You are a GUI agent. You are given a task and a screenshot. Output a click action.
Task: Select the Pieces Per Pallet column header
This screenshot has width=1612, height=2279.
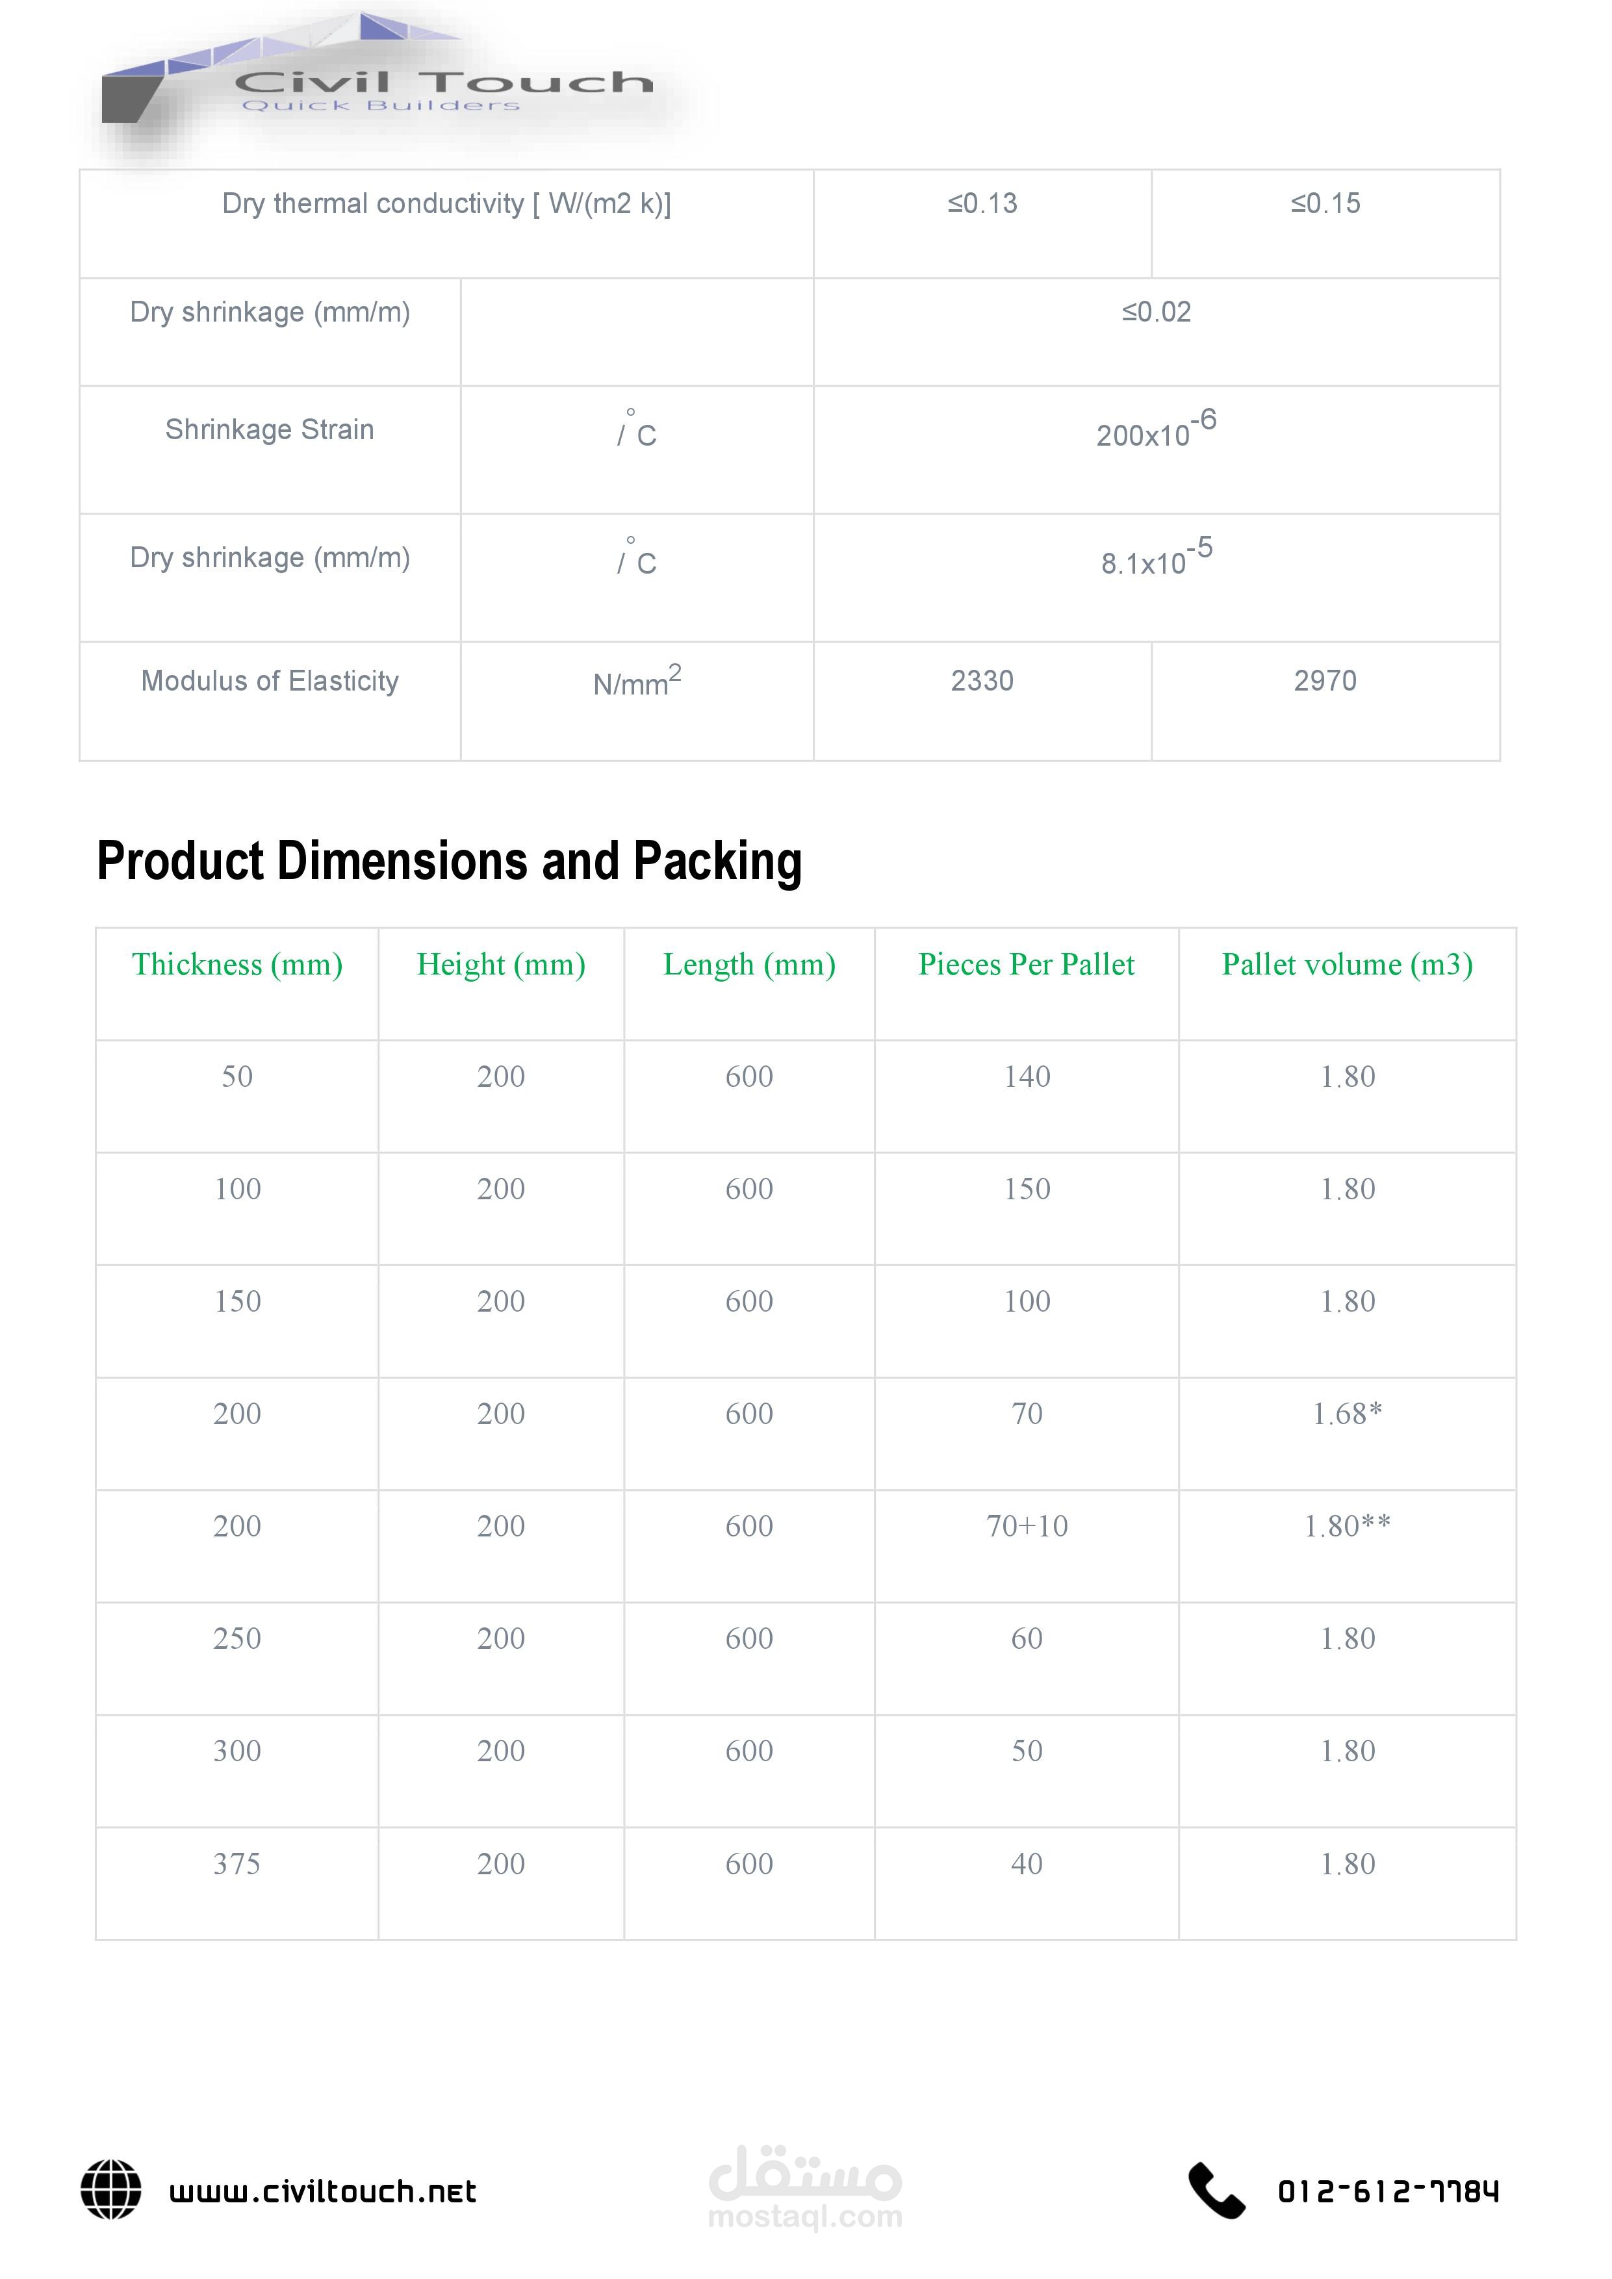pos(1025,965)
